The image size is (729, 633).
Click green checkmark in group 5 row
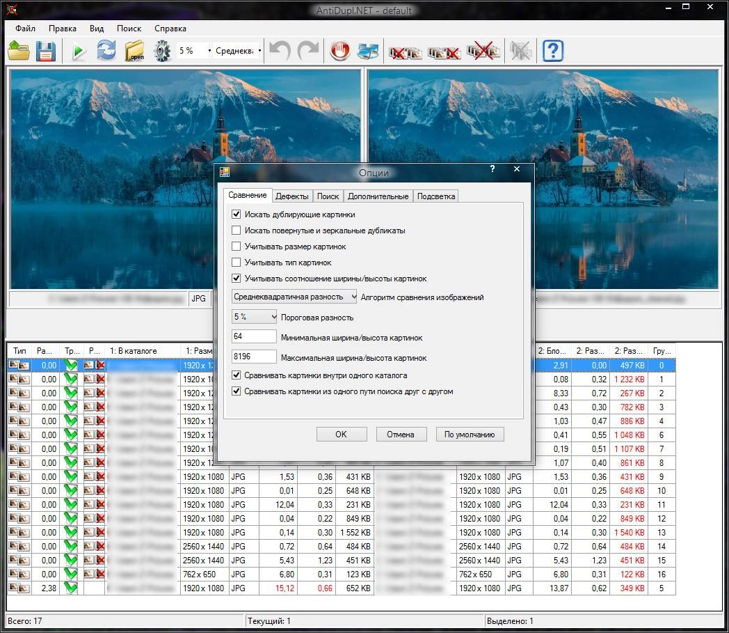[71, 588]
